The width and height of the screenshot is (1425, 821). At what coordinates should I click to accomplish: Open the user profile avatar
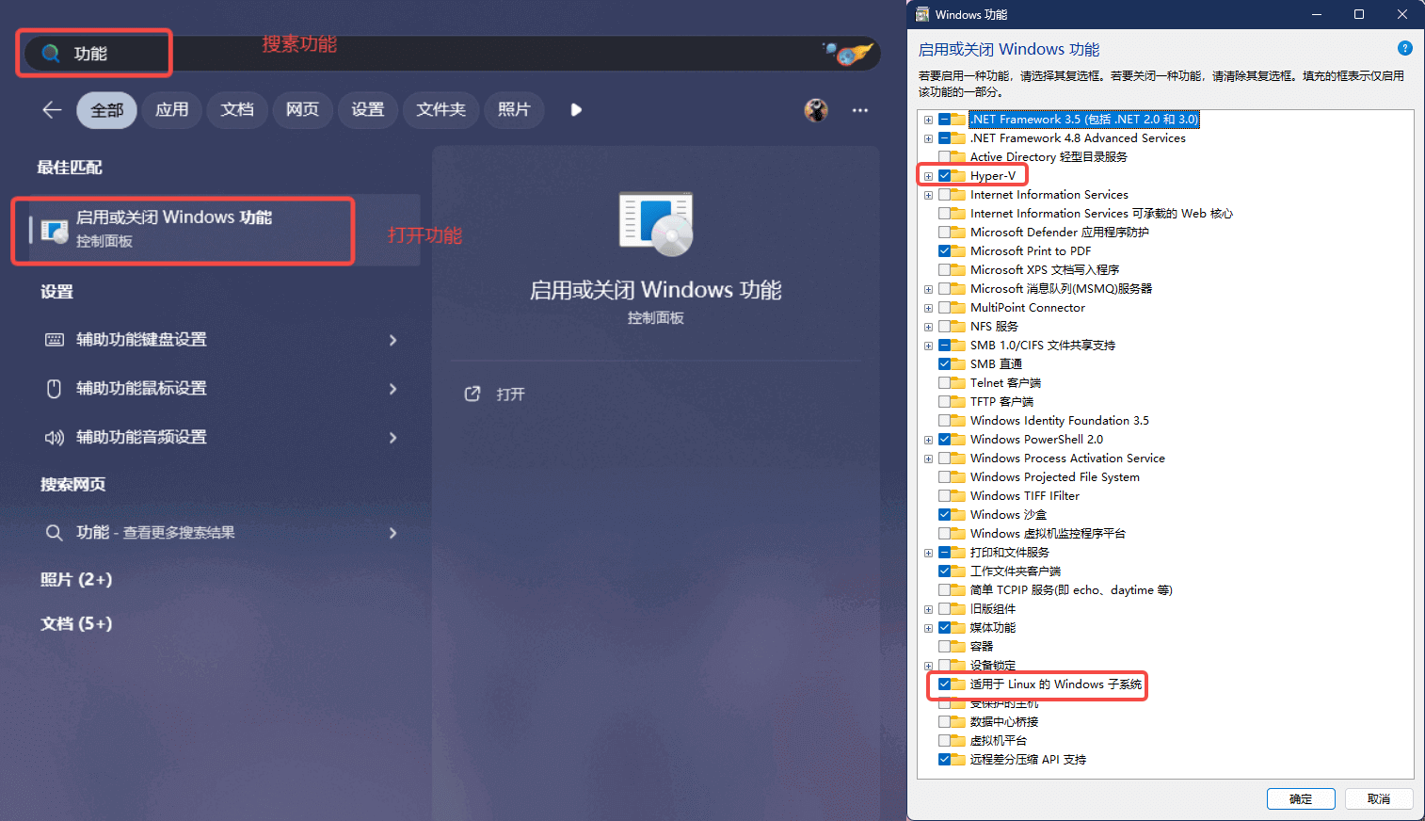pyautogui.click(x=816, y=110)
